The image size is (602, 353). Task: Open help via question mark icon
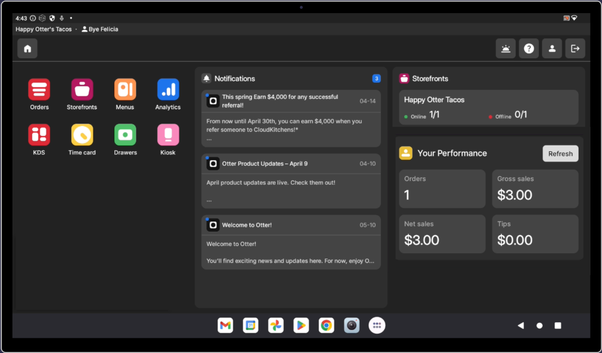(529, 48)
